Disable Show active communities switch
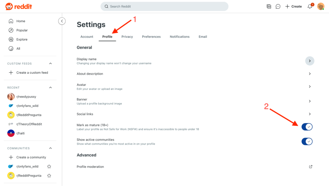 [307, 142]
